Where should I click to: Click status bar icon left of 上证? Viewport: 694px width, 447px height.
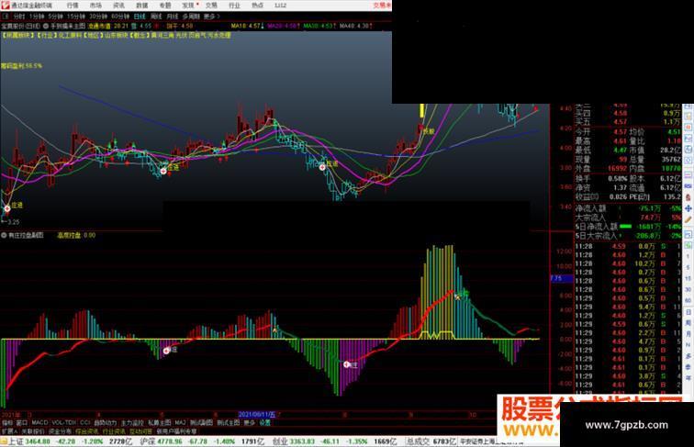tap(4, 441)
